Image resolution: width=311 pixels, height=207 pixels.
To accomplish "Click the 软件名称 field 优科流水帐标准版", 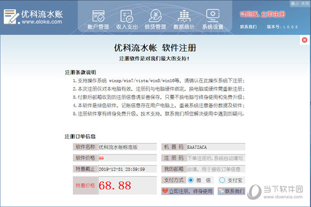I will coord(127,147).
